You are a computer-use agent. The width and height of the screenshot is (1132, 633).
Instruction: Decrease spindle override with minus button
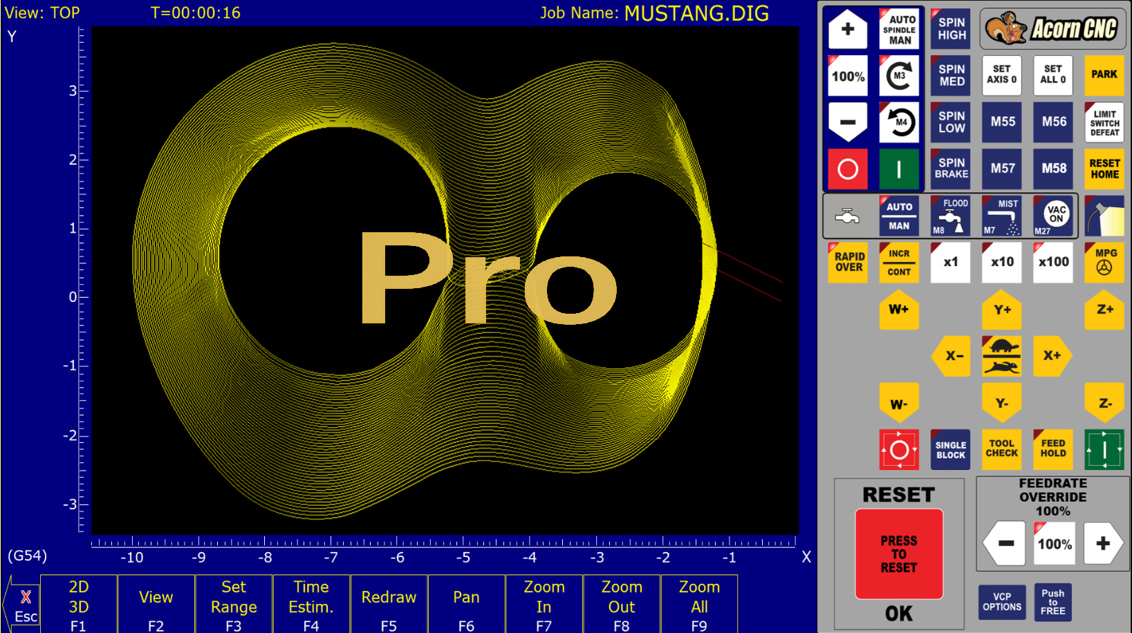pos(848,122)
